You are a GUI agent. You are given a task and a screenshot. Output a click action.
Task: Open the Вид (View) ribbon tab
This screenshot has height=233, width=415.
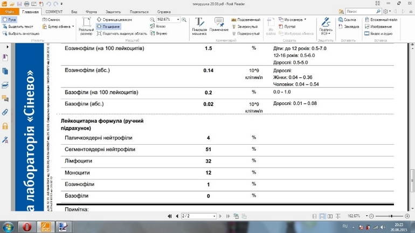coord(74,11)
